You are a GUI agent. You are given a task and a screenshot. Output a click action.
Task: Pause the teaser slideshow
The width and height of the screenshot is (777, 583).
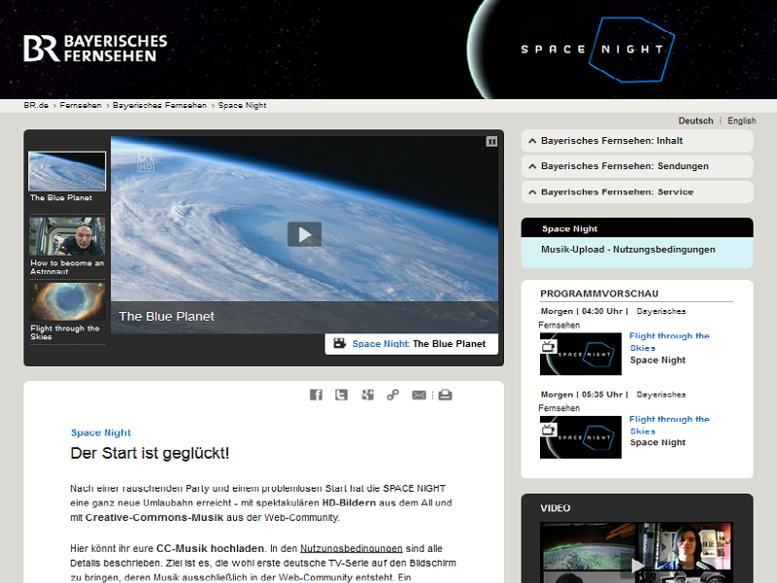tap(491, 142)
